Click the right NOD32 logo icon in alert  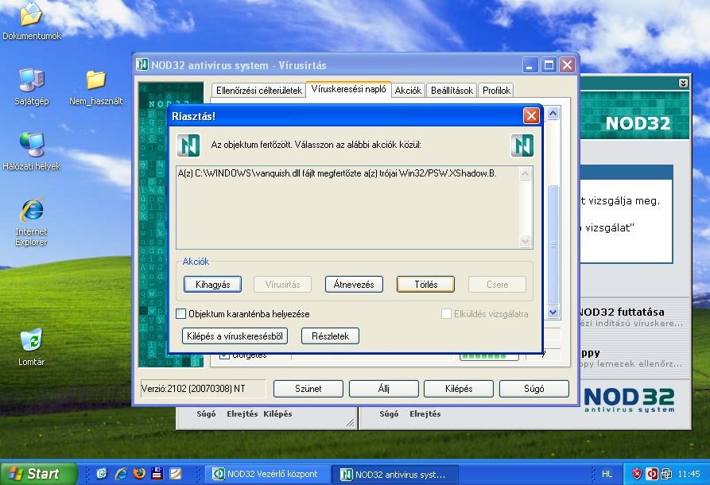coord(522,145)
